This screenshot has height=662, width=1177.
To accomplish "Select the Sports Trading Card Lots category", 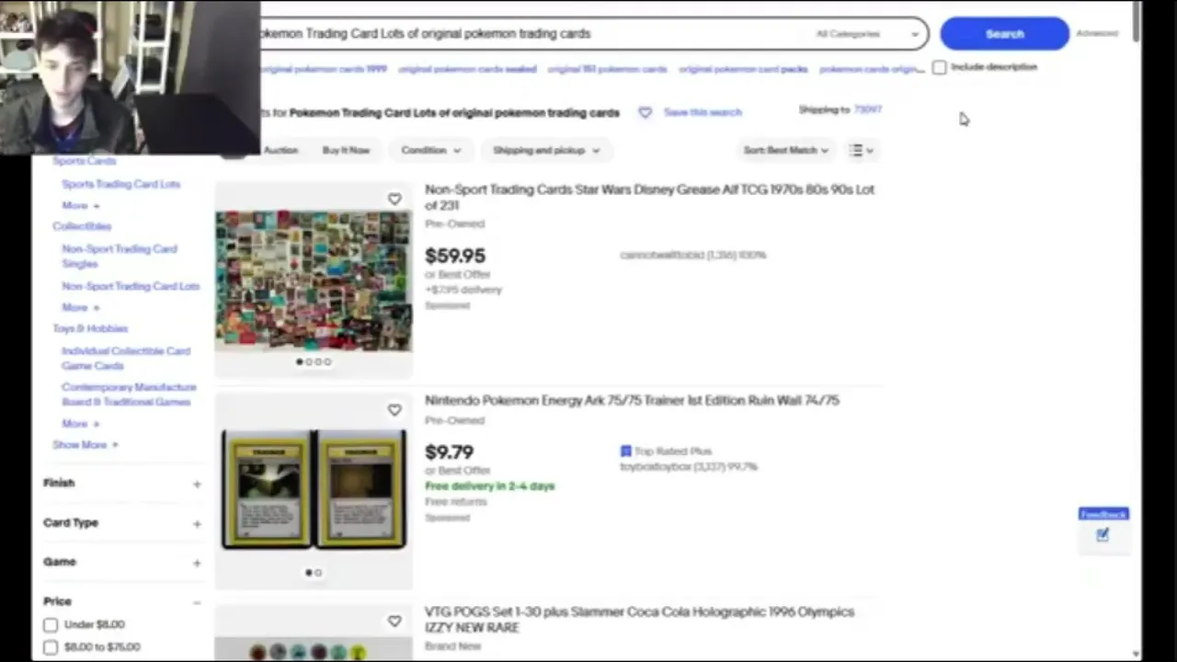I will 120,184.
